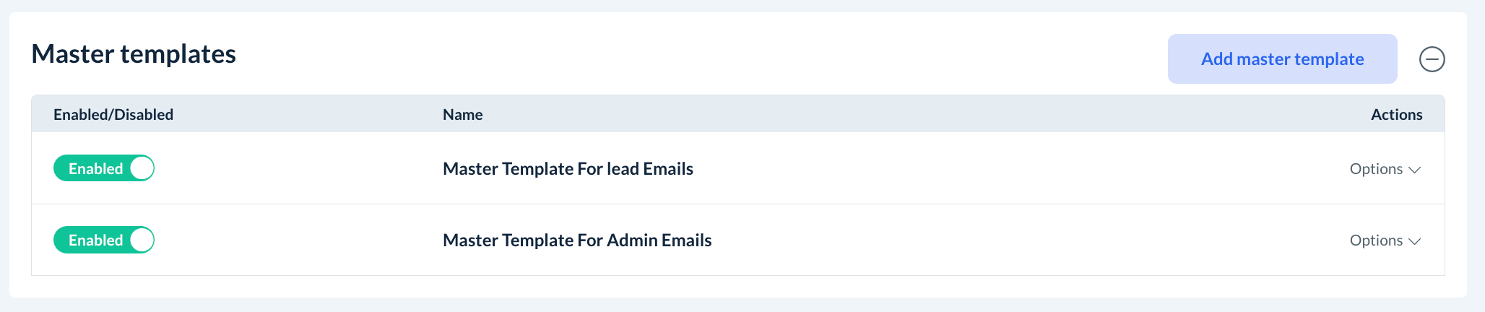Open Master Template For lead Emails

[568, 169]
